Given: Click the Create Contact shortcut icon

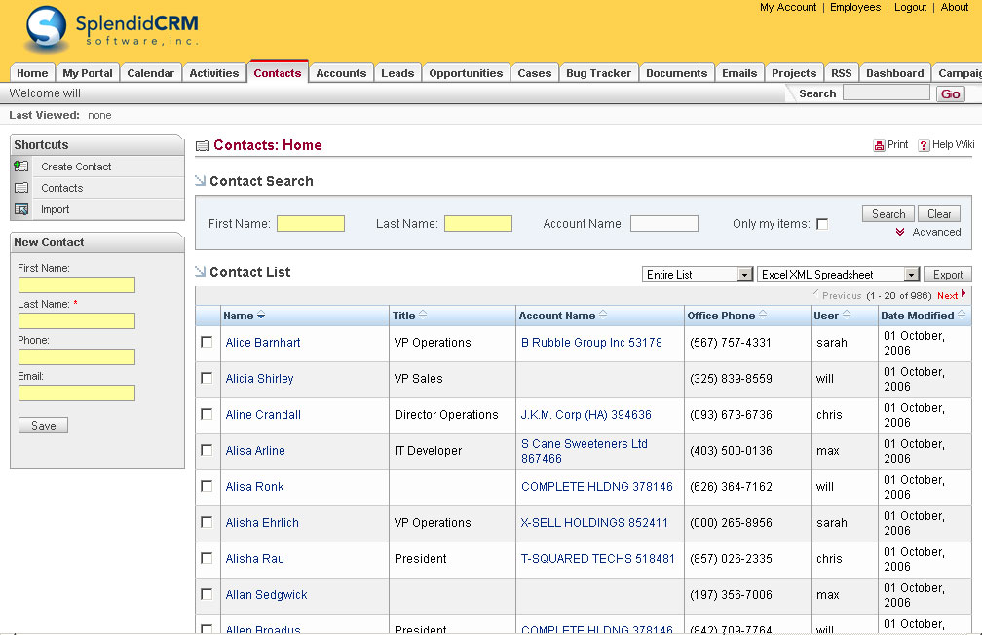Looking at the screenshot, I should (x=21, y=167).
